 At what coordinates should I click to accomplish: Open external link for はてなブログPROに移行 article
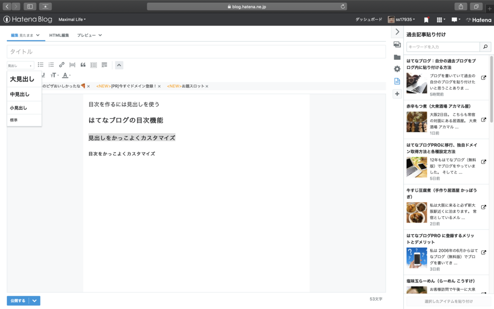(x=483, y=162)
